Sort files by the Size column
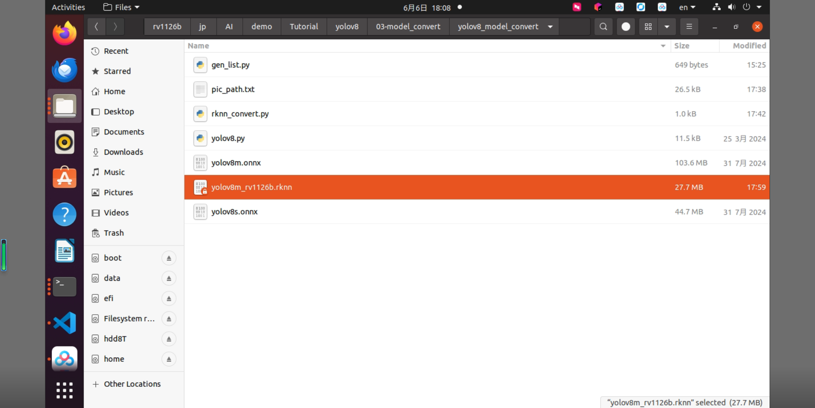Screen dimensions: 815x408 [682, 46]
